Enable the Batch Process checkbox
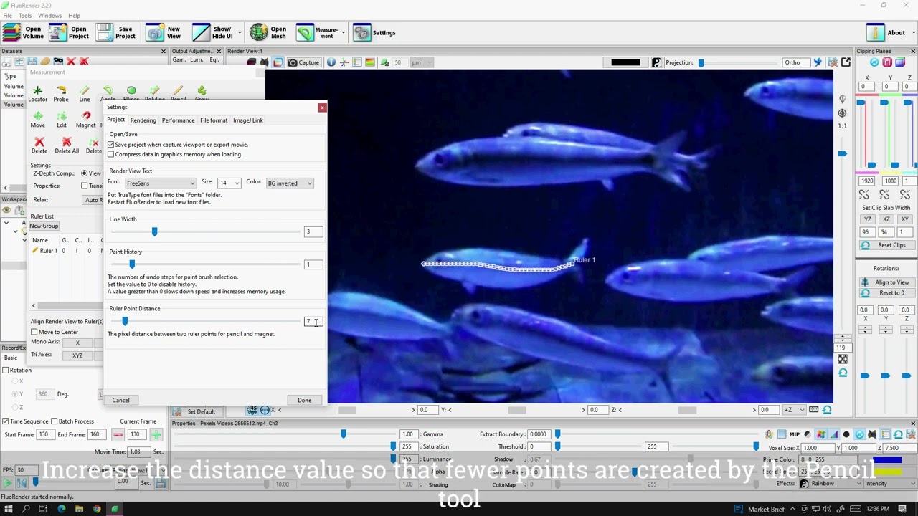The height and width of the screenshot is (516, 918). (55, 421)
